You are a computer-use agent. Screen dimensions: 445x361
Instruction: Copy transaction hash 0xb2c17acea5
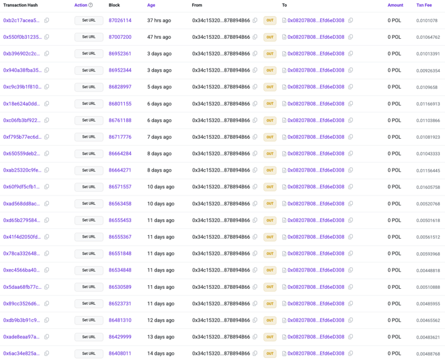47,20
